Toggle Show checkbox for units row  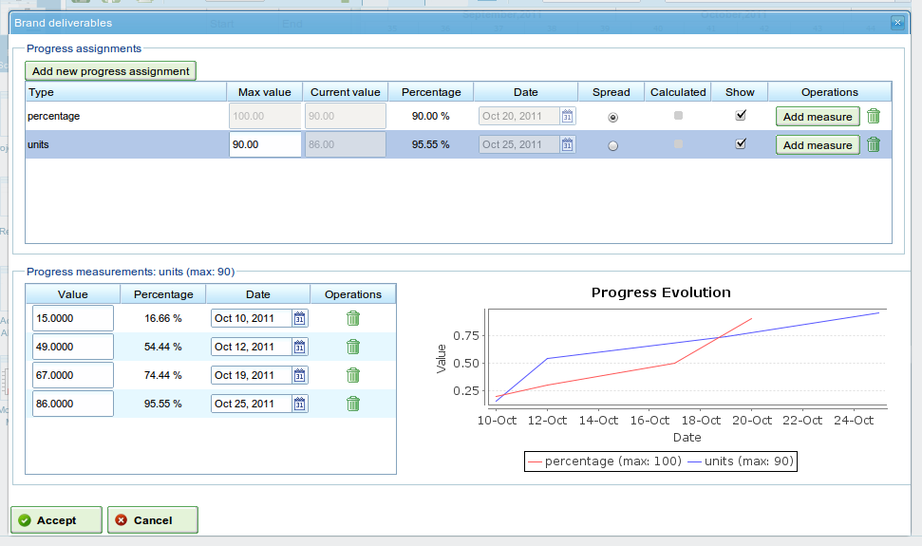pos(741,143)
